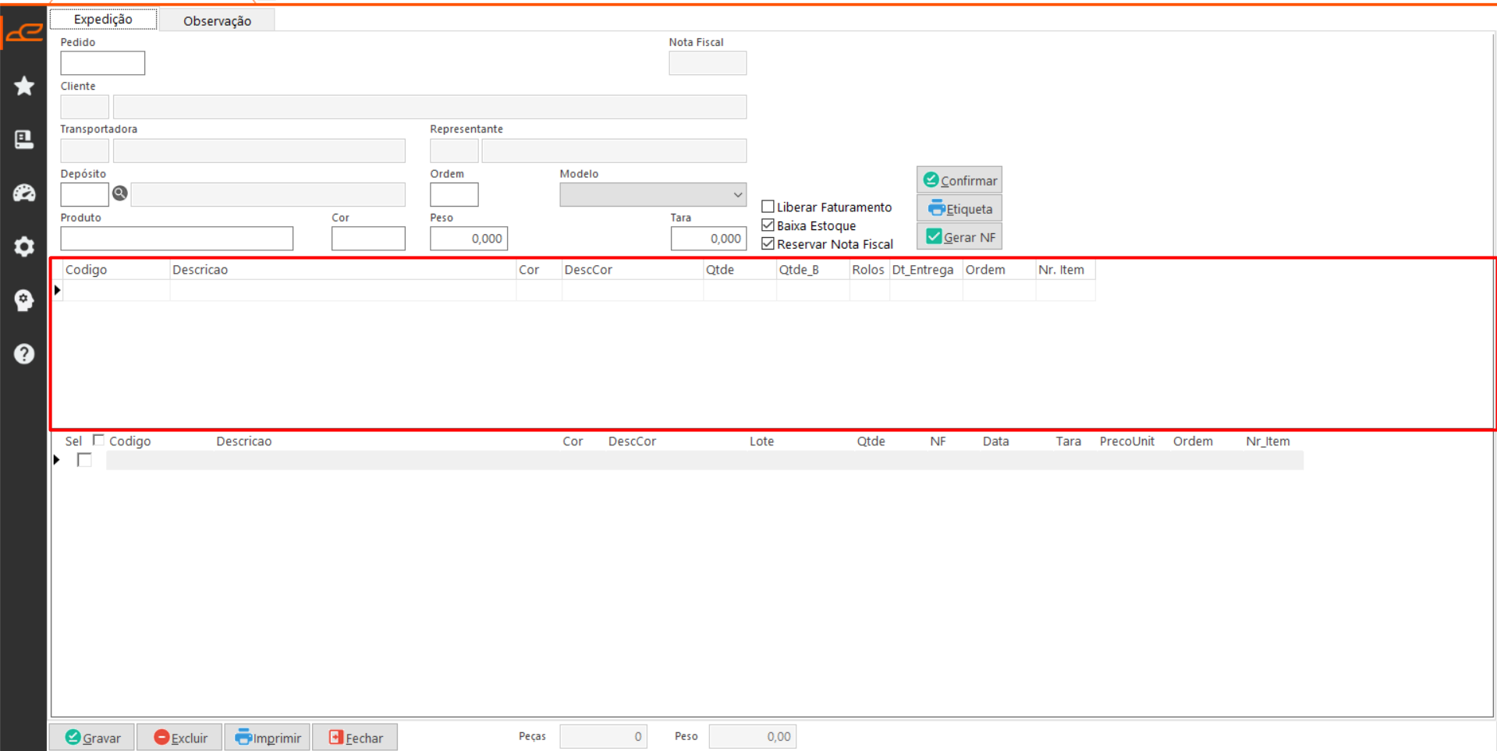Image resolution: width=1497 pixels, height=751 pixels.
Task: Open the register icon in sidebar
Action: [x=24, y=140]
